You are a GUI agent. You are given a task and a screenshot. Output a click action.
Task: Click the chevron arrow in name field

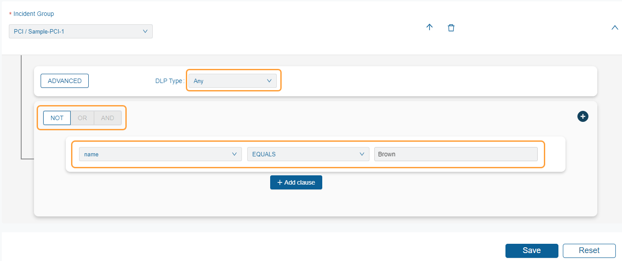click(x=234, y=154)
